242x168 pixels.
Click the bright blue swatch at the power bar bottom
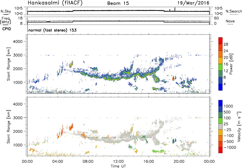[x=221, y=87]
